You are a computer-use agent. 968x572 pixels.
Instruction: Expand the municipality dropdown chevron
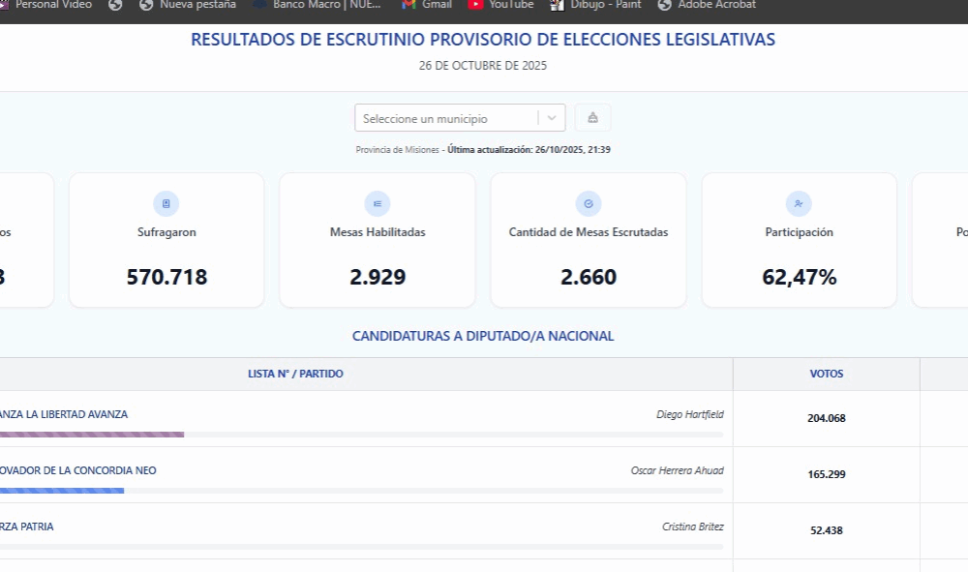(x=552, y=118)
